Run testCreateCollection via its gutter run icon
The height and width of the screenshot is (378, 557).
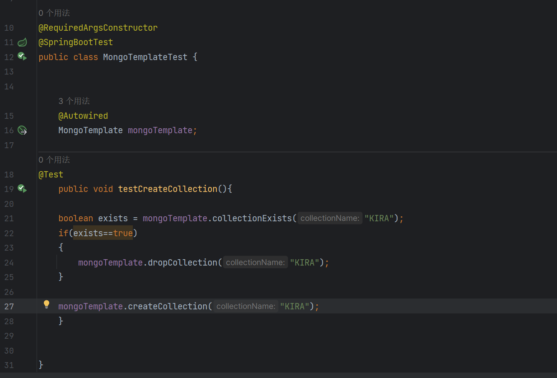(22, 189)
